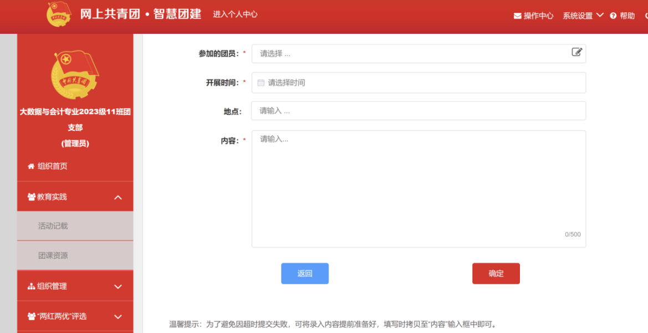Open the 活动记载 menu item

(53, 226)
